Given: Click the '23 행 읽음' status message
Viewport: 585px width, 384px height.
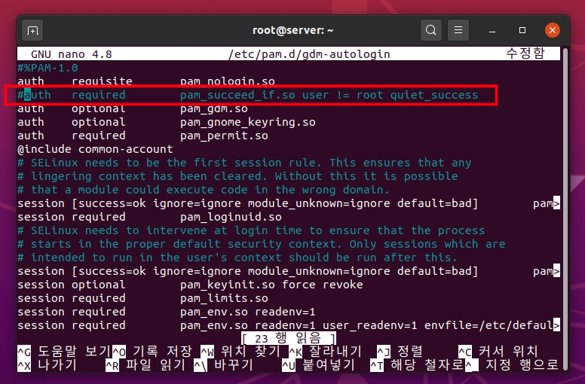Looking at the screenshot, I should (x=289, y=338).
